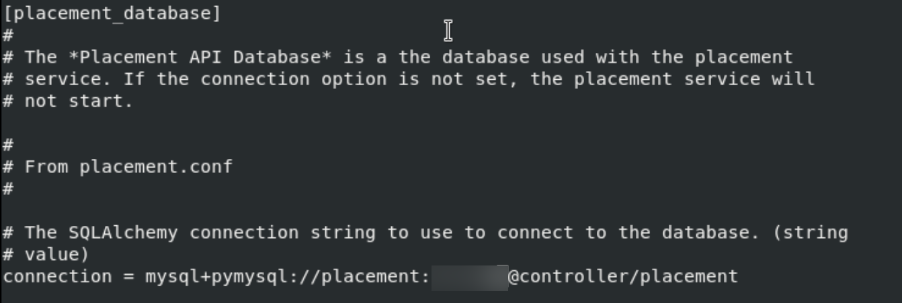Image resolution: width=902 pixels, height=303 pixels.
Task: Click the lone hash directly below the section header
Action: tap(7, 35)
